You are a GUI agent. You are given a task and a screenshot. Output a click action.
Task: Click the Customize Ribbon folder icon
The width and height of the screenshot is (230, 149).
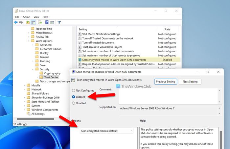[x=37, y=49]
